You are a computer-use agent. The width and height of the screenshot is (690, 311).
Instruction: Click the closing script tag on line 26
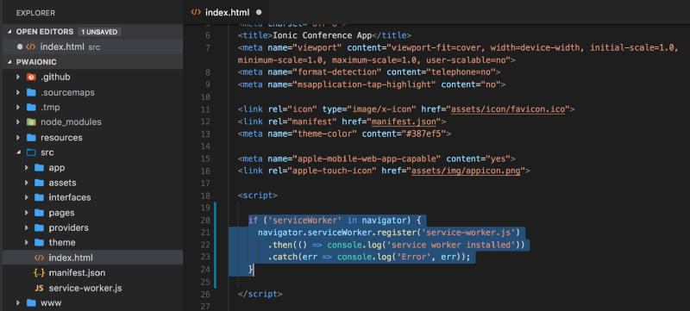point(260,294)
